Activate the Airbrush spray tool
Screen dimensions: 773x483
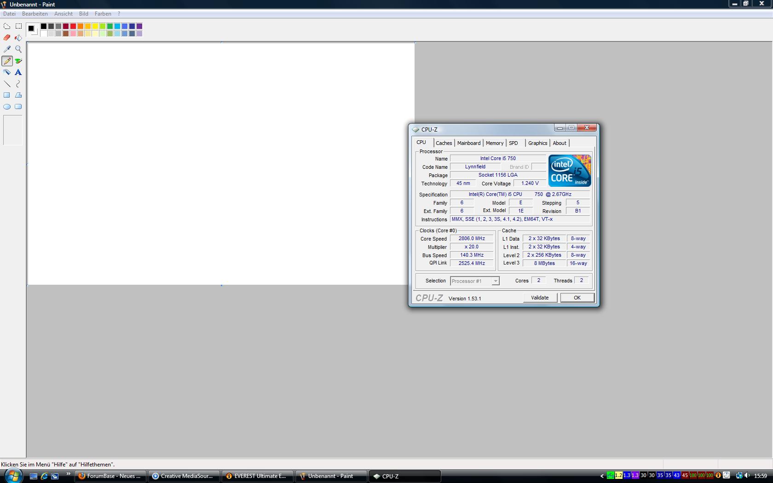point(7,72)
